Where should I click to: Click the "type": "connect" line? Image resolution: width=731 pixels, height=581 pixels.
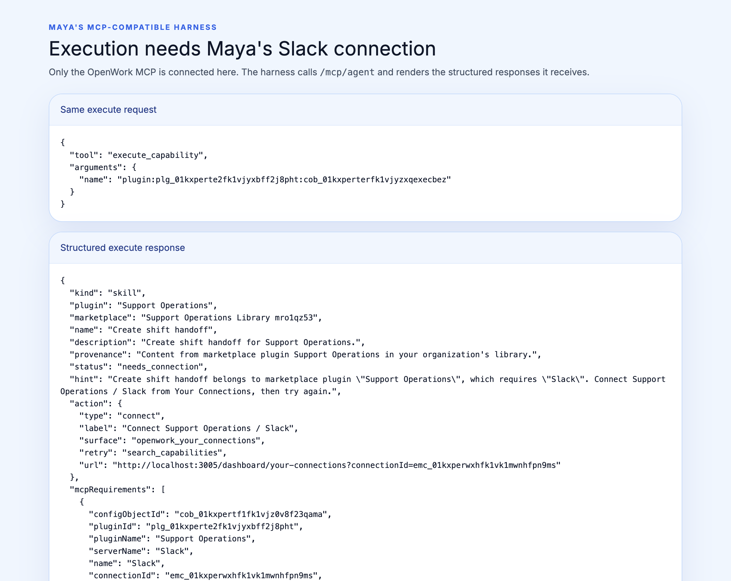122,416
